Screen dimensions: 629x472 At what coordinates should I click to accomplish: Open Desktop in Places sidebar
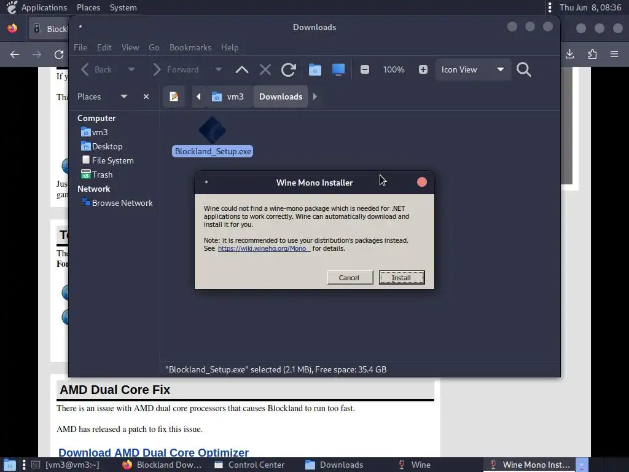coord(102,146)
